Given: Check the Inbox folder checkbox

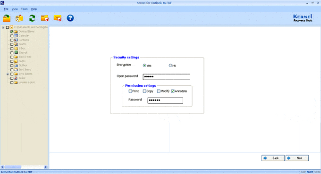Looking at the screenshot, I should tap(12, 49).
